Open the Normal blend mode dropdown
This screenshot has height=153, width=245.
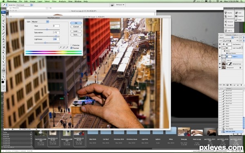tap(226, 37)
